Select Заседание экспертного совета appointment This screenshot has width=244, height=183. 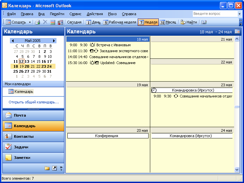[x=108, y=51]
